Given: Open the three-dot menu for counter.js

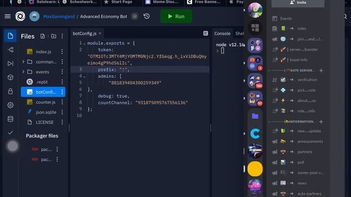Looking at the screenshot, I should coord(62,102).
